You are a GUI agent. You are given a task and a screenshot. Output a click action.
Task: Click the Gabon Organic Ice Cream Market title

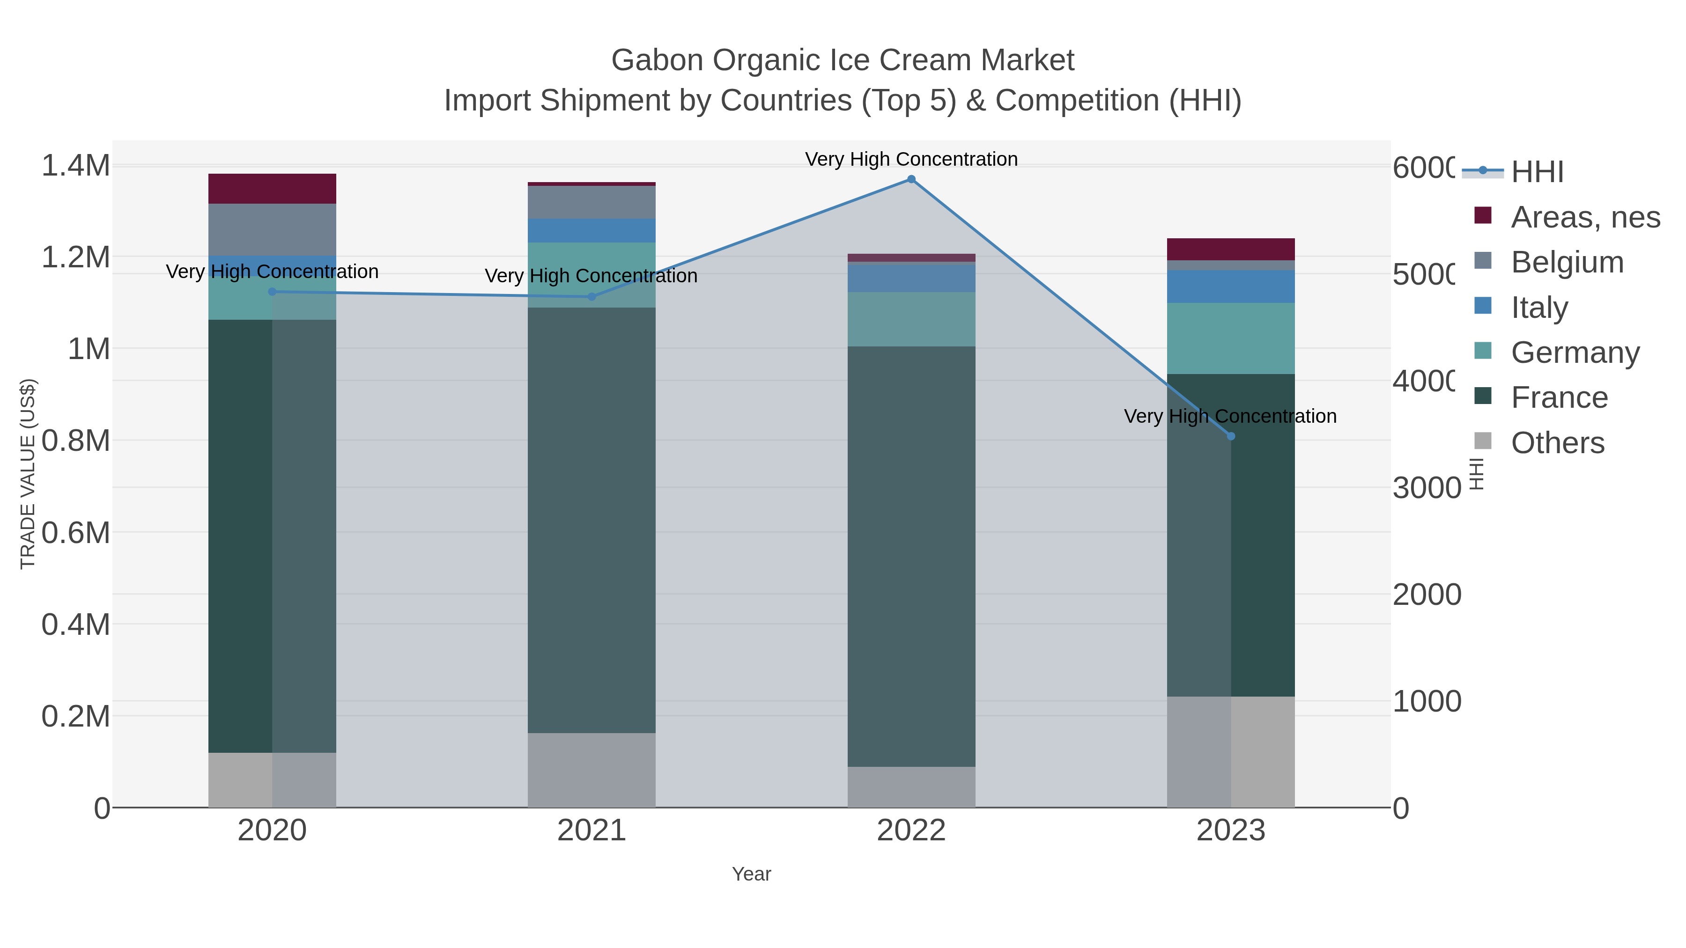tap(843, 60)
